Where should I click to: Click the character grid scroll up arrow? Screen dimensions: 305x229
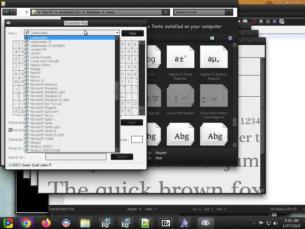(142, 43)
